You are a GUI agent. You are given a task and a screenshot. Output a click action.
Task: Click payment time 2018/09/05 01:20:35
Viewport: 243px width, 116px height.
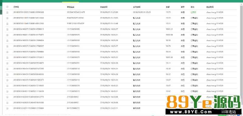(142, 12)
